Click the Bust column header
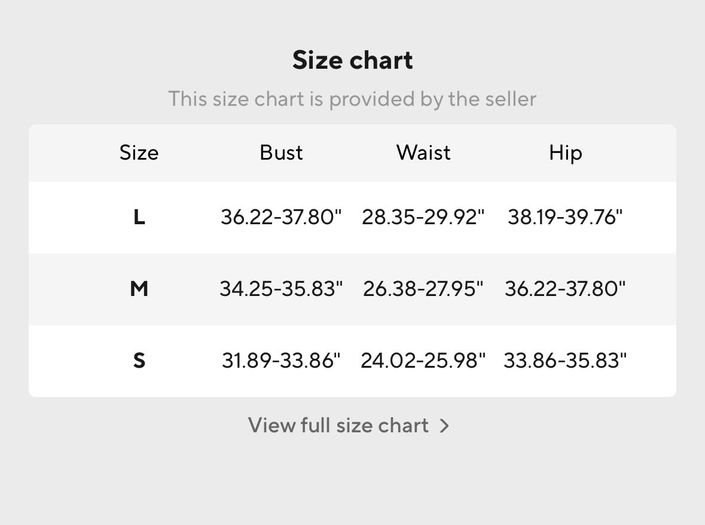Image resolution: width=705 pixels, height=525 pixels. tap(281, 153)
